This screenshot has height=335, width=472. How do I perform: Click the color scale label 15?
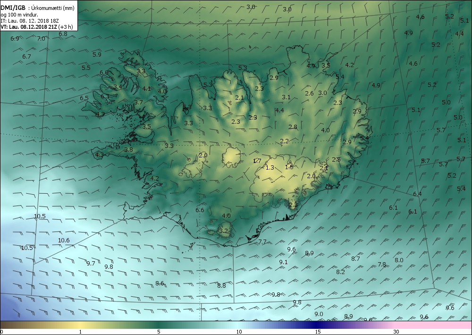click(x=318, y=332)
